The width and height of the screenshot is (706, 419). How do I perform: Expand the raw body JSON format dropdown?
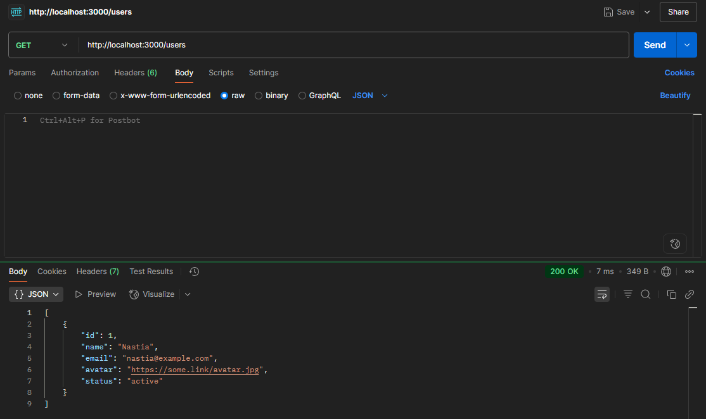369,96
